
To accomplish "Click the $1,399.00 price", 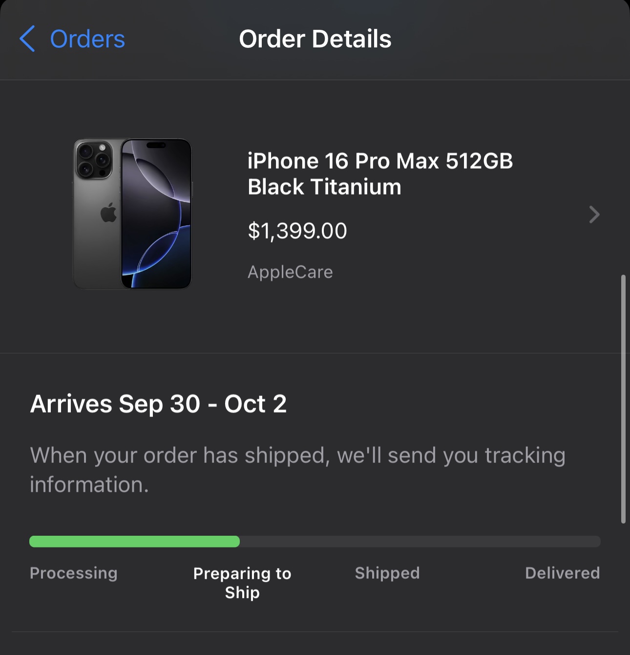I will coord(297,231).
